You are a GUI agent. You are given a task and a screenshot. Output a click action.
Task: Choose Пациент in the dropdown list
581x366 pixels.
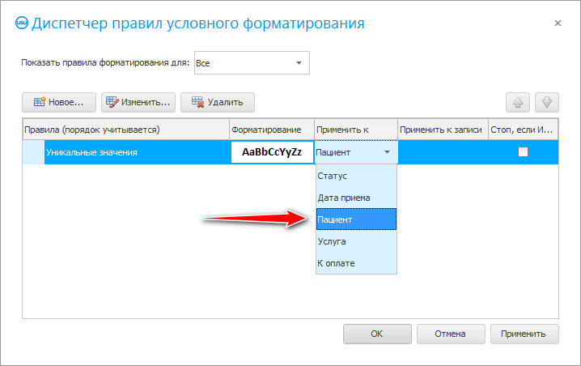(356, 219)
